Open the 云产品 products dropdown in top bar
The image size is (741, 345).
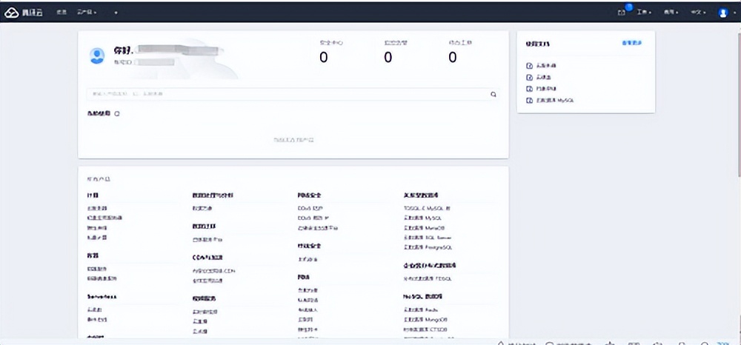point(87,13)
